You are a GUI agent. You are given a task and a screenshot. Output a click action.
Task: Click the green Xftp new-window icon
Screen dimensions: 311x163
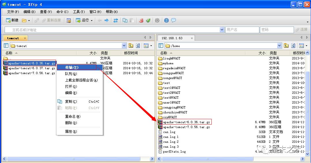(148, 20)
